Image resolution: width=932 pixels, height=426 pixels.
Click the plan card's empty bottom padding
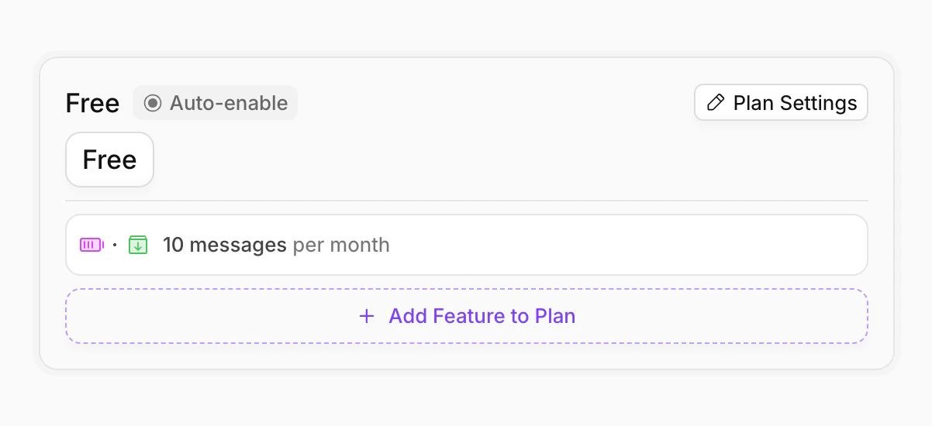465,356
